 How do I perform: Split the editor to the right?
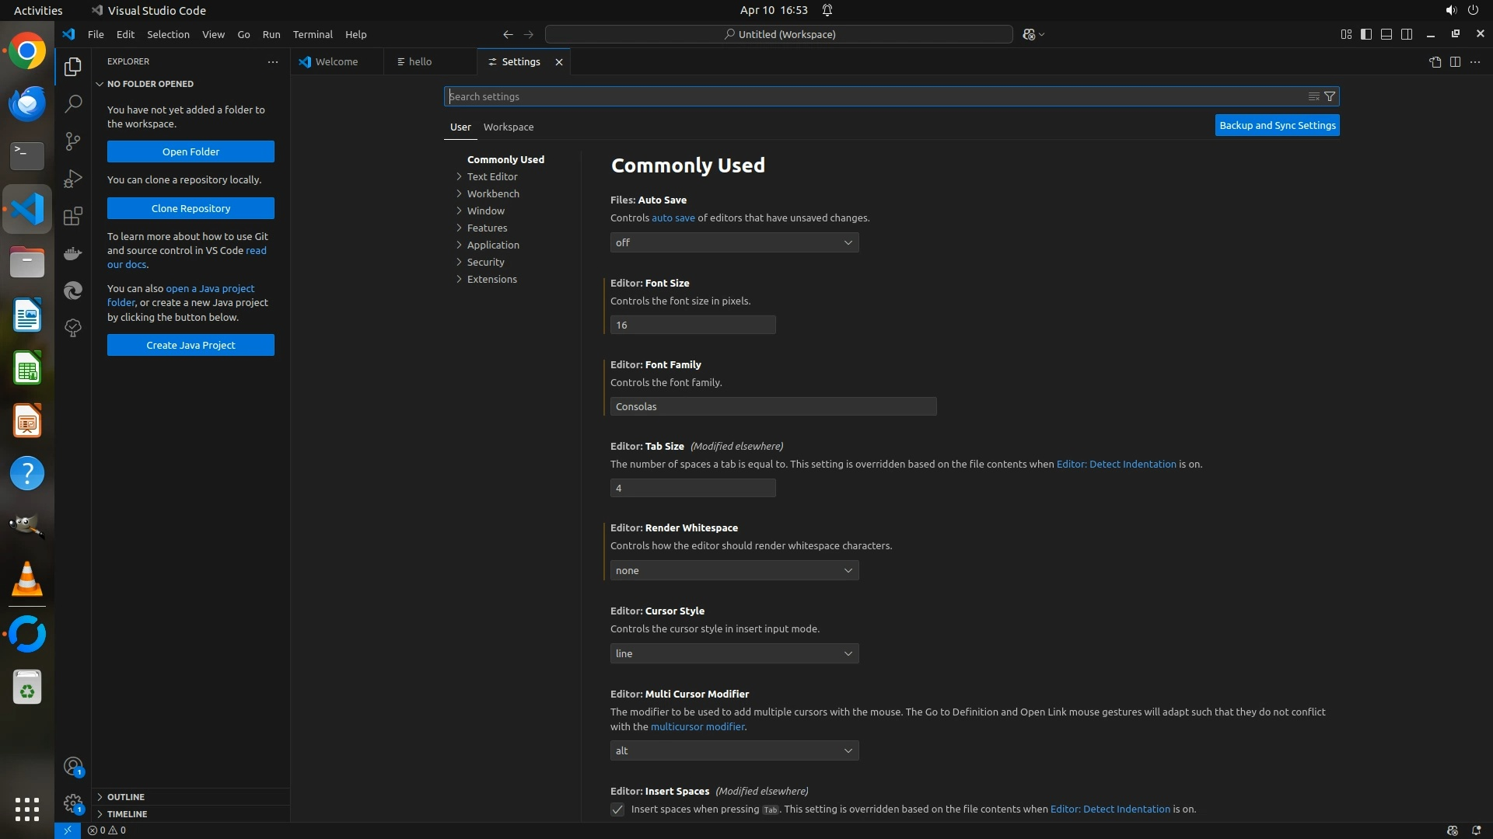pyautogui.click(x=1455, y=62)
